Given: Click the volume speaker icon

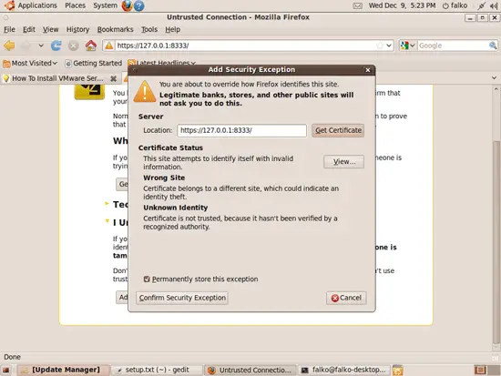Looking at the screenshot, I should pos(494,5).
